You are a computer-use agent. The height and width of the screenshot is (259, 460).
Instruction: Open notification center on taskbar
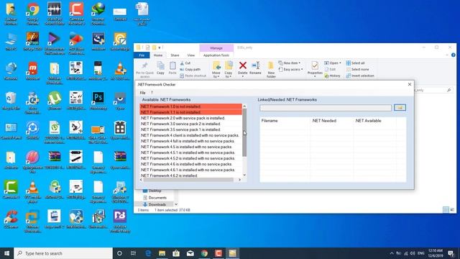pyautogui.click(x=451, y=253)
